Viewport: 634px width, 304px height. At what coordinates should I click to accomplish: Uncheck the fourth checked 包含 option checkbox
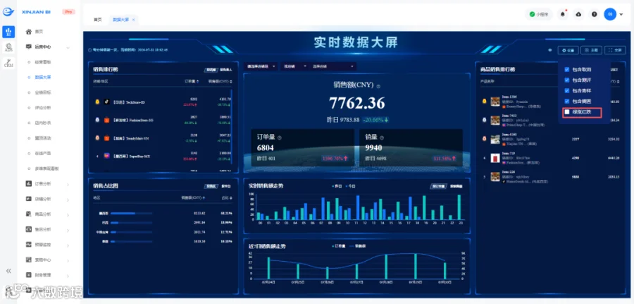click(x=567, y=101)
